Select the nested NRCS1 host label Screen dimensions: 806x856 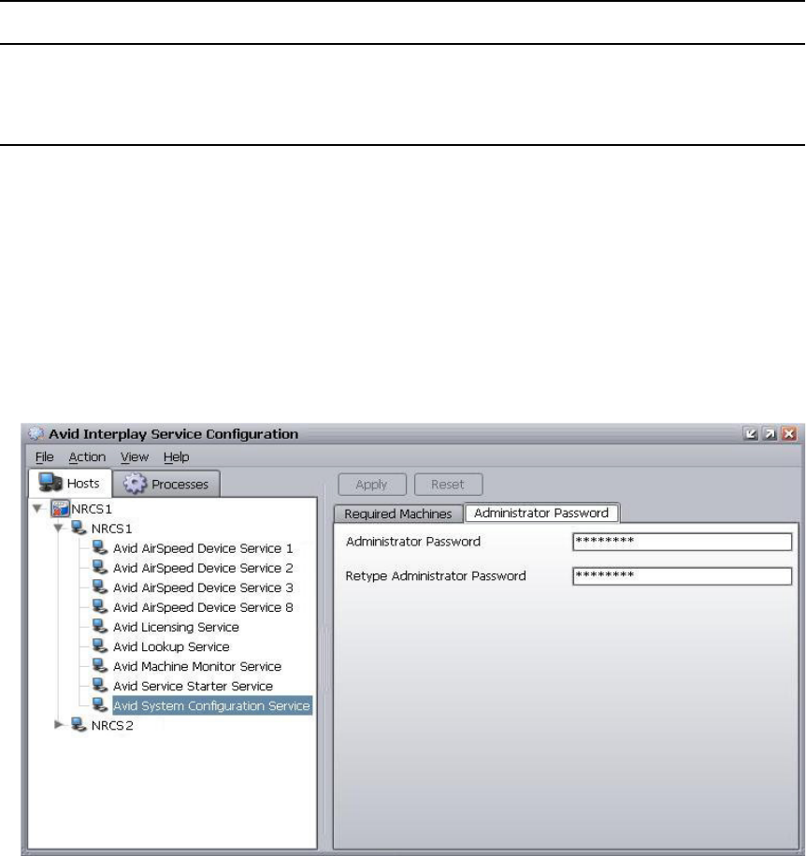click(112, 529)
